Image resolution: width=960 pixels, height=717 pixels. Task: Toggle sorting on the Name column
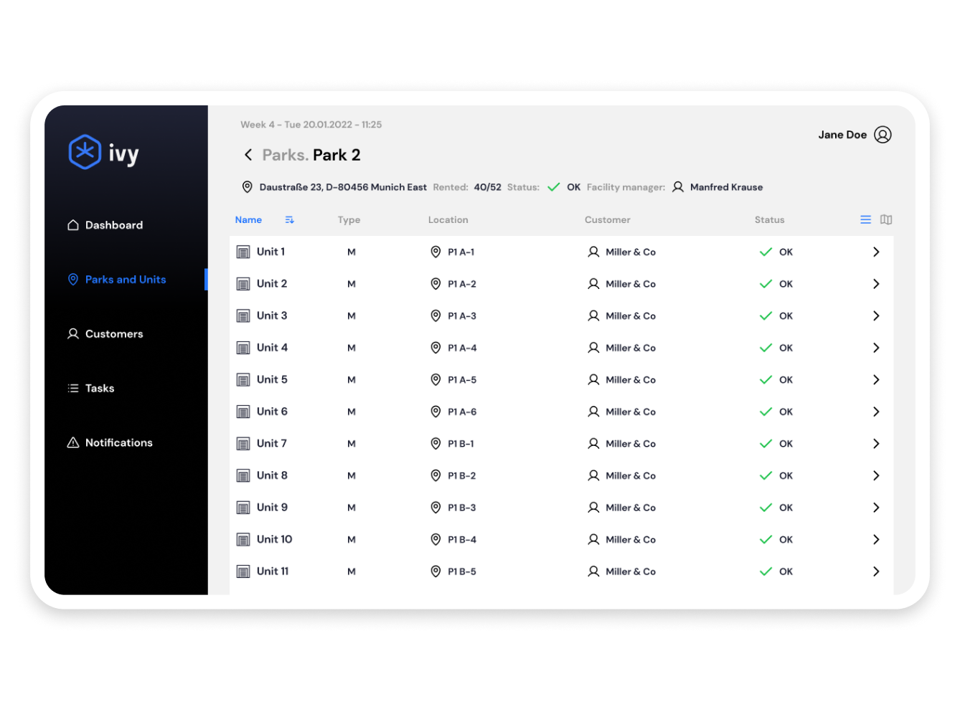pyautogui.click(x=248, y=219)
